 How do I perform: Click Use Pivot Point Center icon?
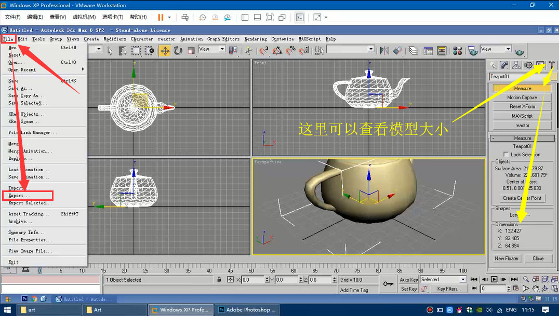coord(233,51)
